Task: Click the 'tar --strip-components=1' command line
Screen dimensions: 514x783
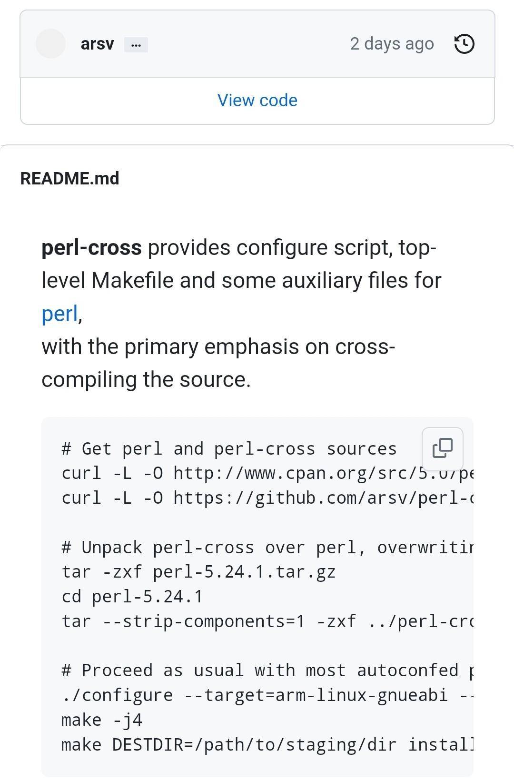Action: (x=267, y=621)
